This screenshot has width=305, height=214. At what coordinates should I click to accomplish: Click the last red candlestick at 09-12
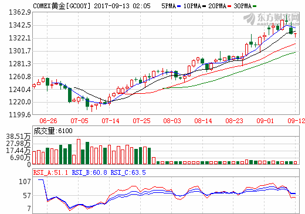[x=296, y=35]
